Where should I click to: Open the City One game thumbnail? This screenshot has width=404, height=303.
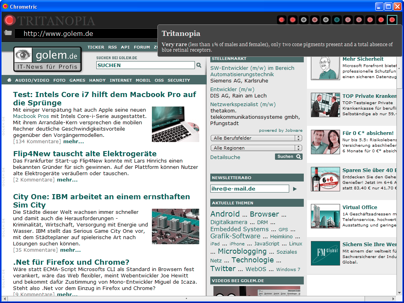pyautogui.click(x=176, y=226)
